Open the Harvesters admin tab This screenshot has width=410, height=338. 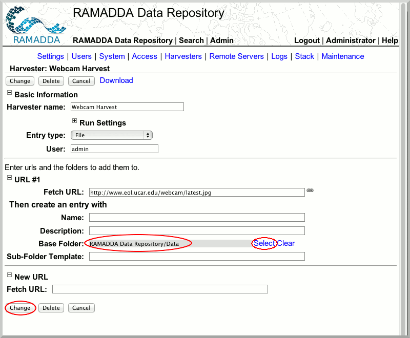[183, 56]
